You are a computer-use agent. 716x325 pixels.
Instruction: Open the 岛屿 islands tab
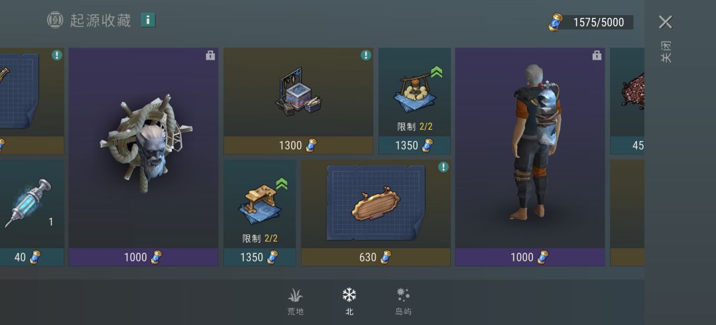click(403, 302)
